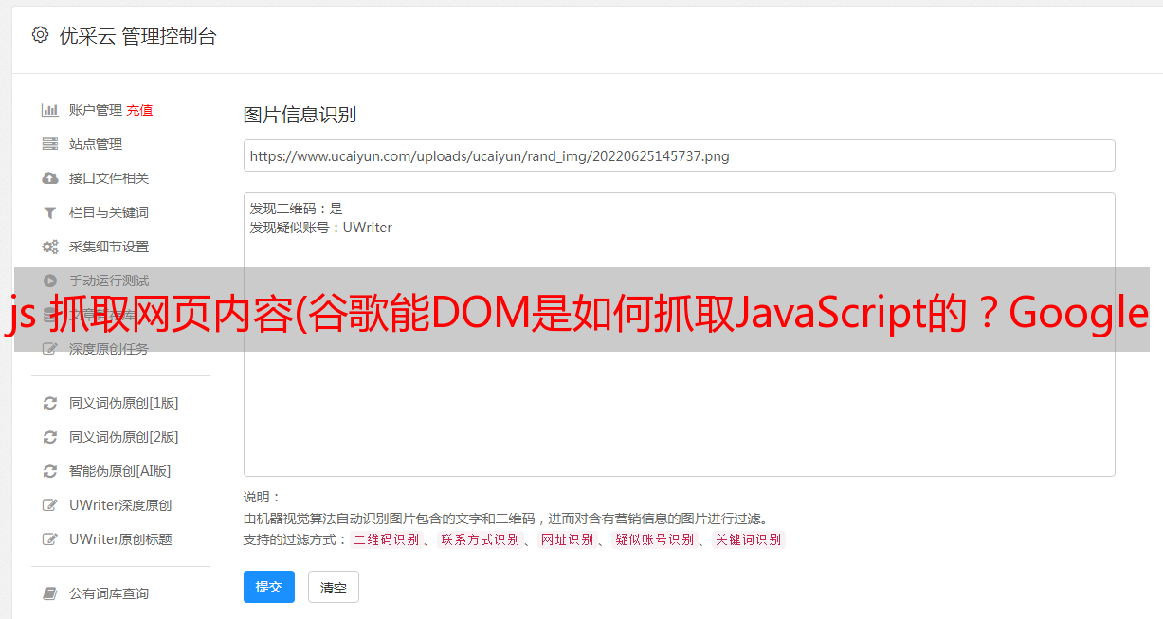The image size is (1163, 619).
Task: Click the 关键词识别 tag
Action: tap(749, 539)
